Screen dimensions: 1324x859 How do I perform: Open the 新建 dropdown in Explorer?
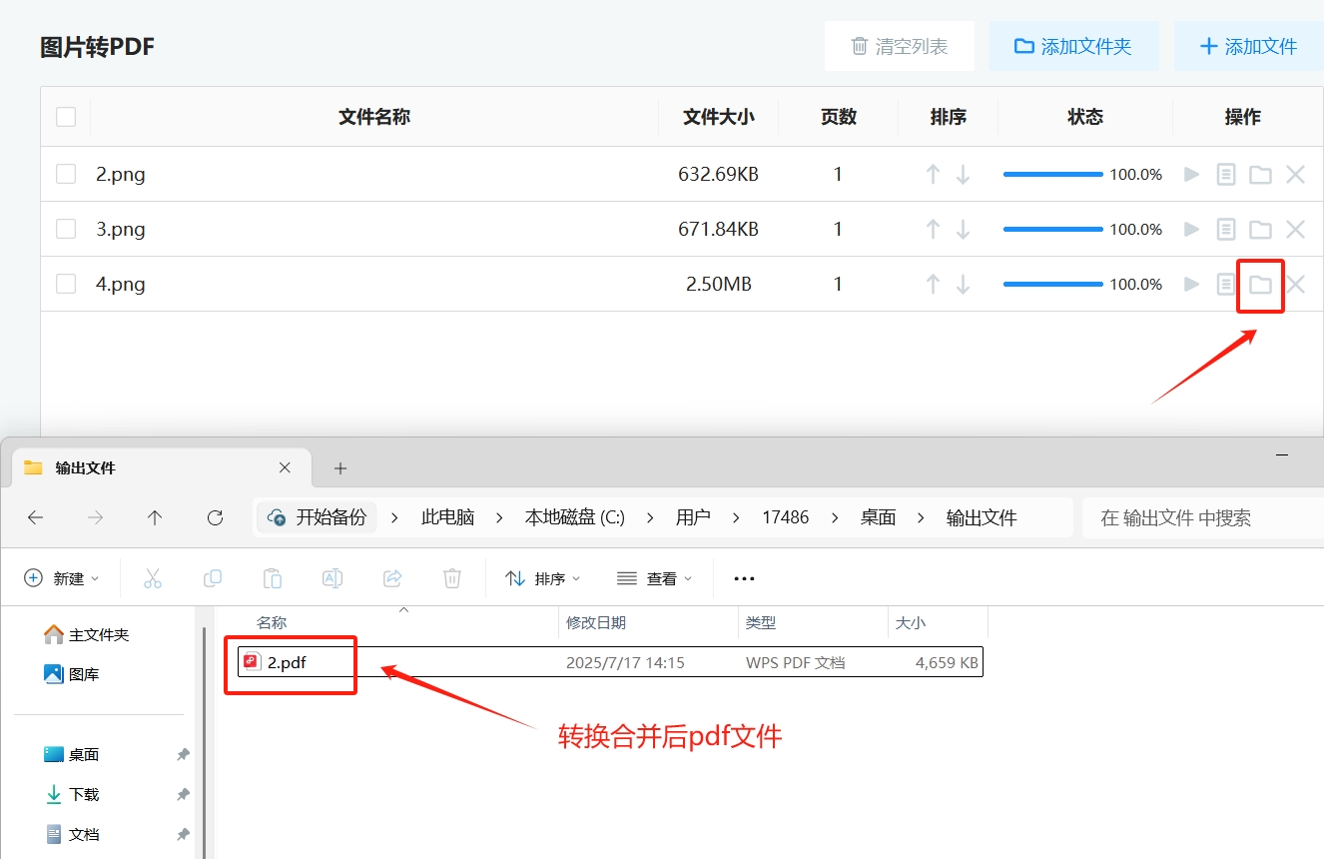[62, 577]
